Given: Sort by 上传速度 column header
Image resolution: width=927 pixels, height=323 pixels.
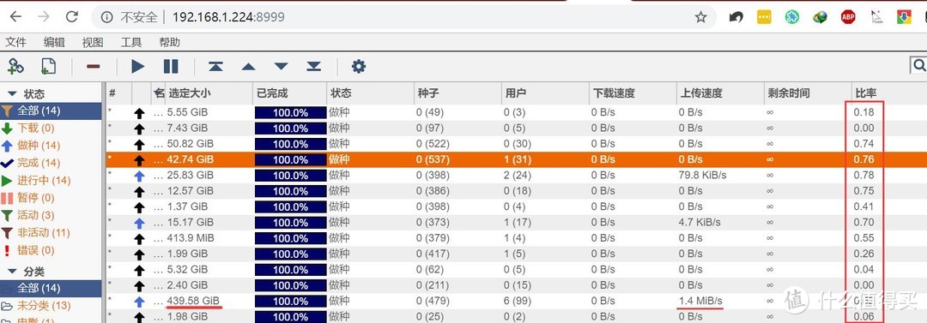Looking at the screenshot, I should 720,93.
